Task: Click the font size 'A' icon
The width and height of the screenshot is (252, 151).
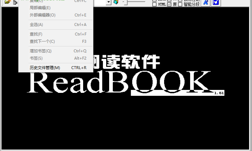Action: (205, 3)
